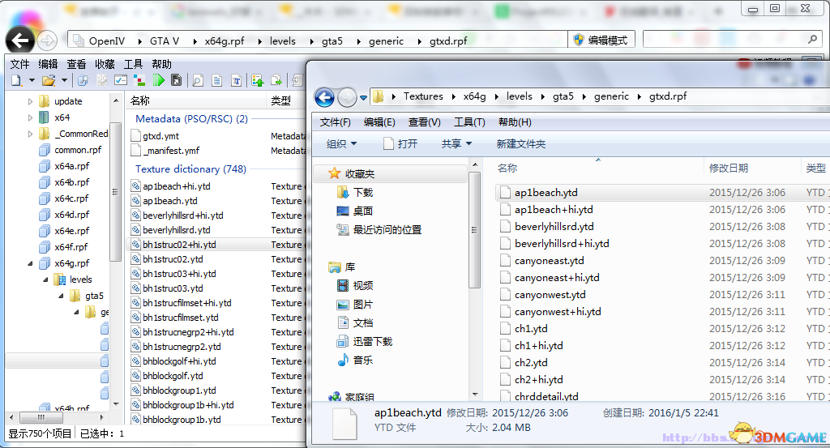830x448 pixels.
Task: Expand the update folder in OpenIV tree
Action: (x=30, y=101)
